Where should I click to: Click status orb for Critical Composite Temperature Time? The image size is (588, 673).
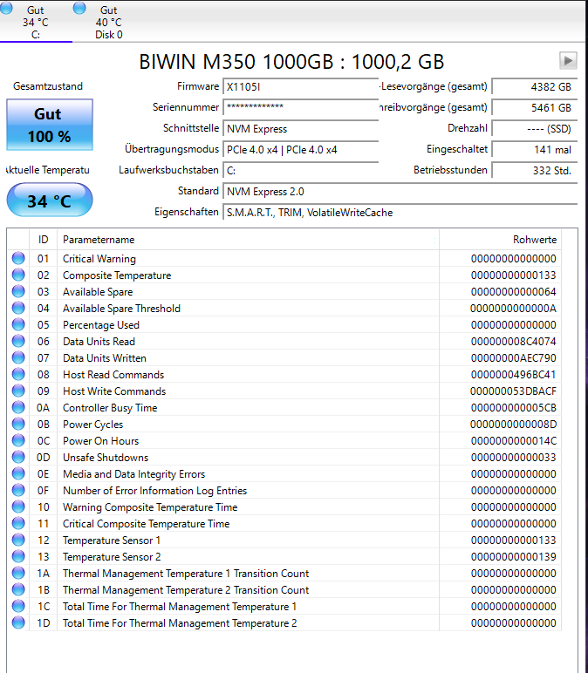point(18,523)
